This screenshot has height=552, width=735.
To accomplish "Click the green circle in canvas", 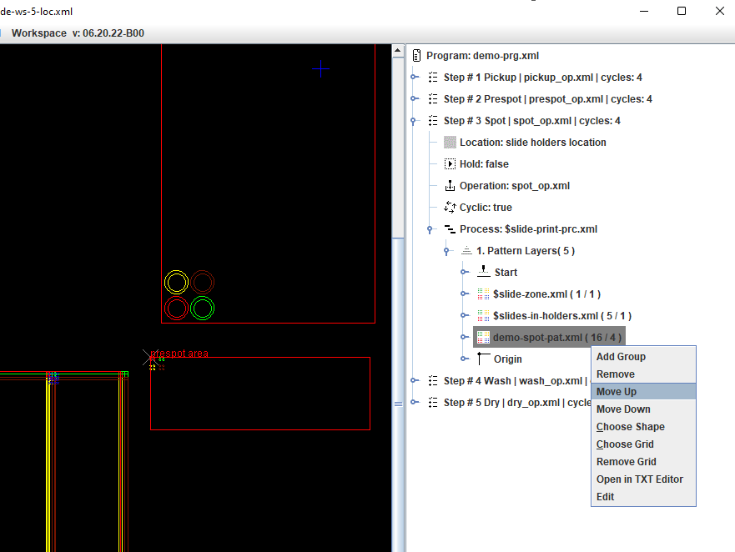I will click(202, 309).
